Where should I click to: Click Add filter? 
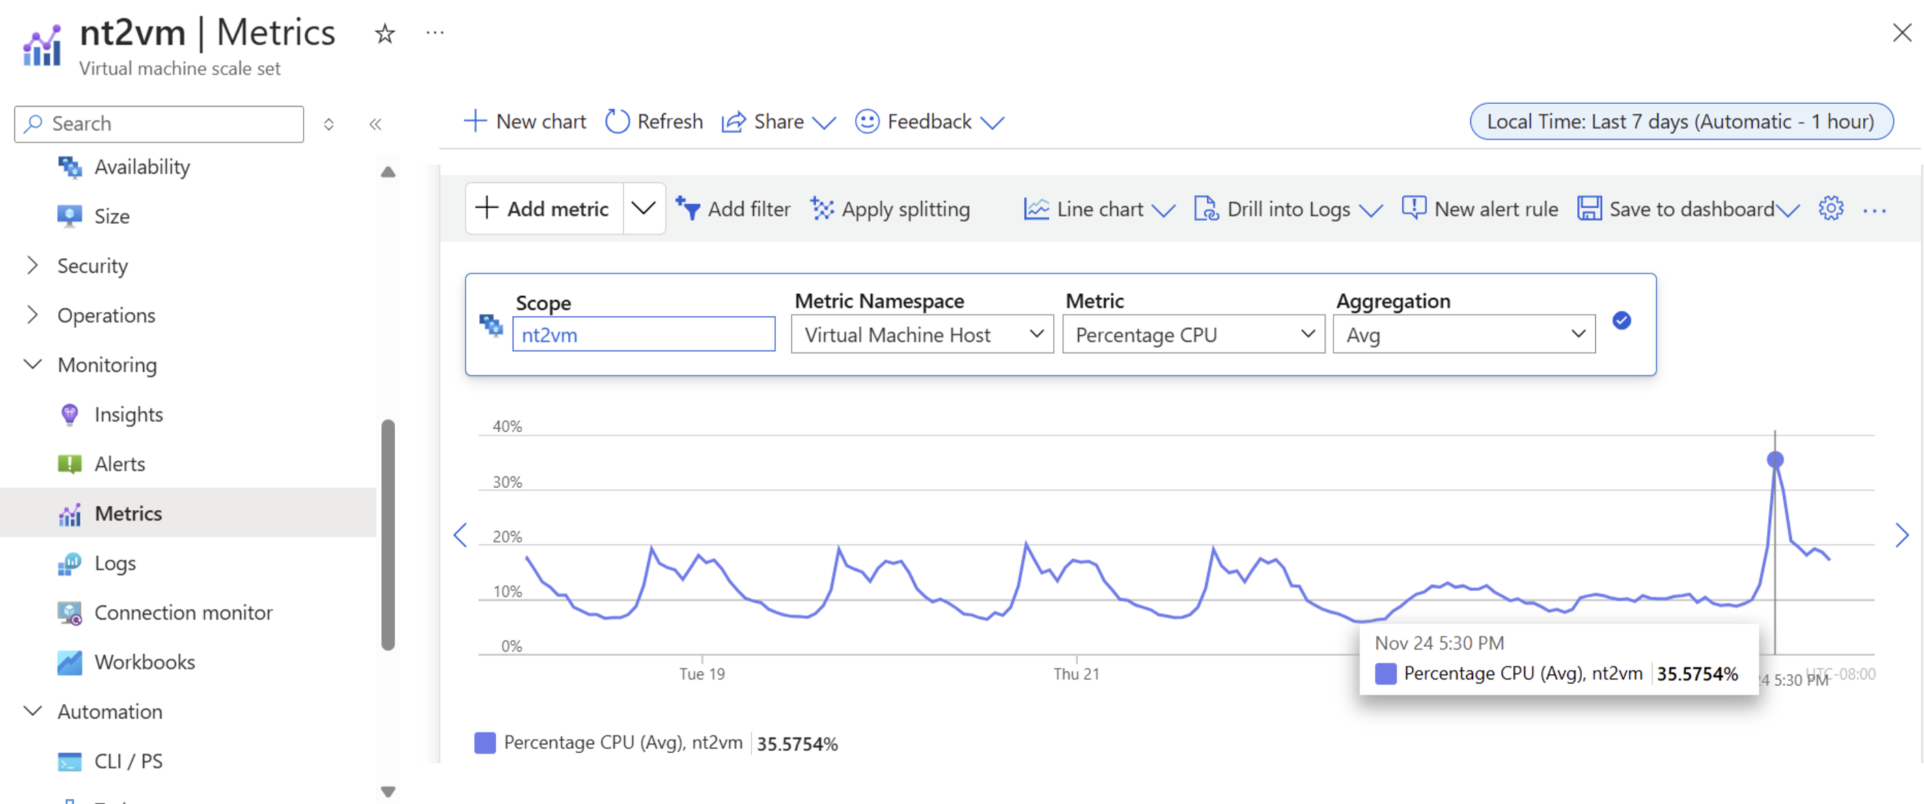pyautogui.click(x=732, y=209)
